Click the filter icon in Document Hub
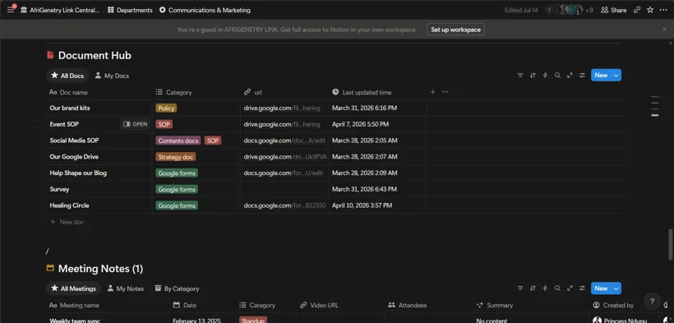674x323 pixels. point(520,76)
